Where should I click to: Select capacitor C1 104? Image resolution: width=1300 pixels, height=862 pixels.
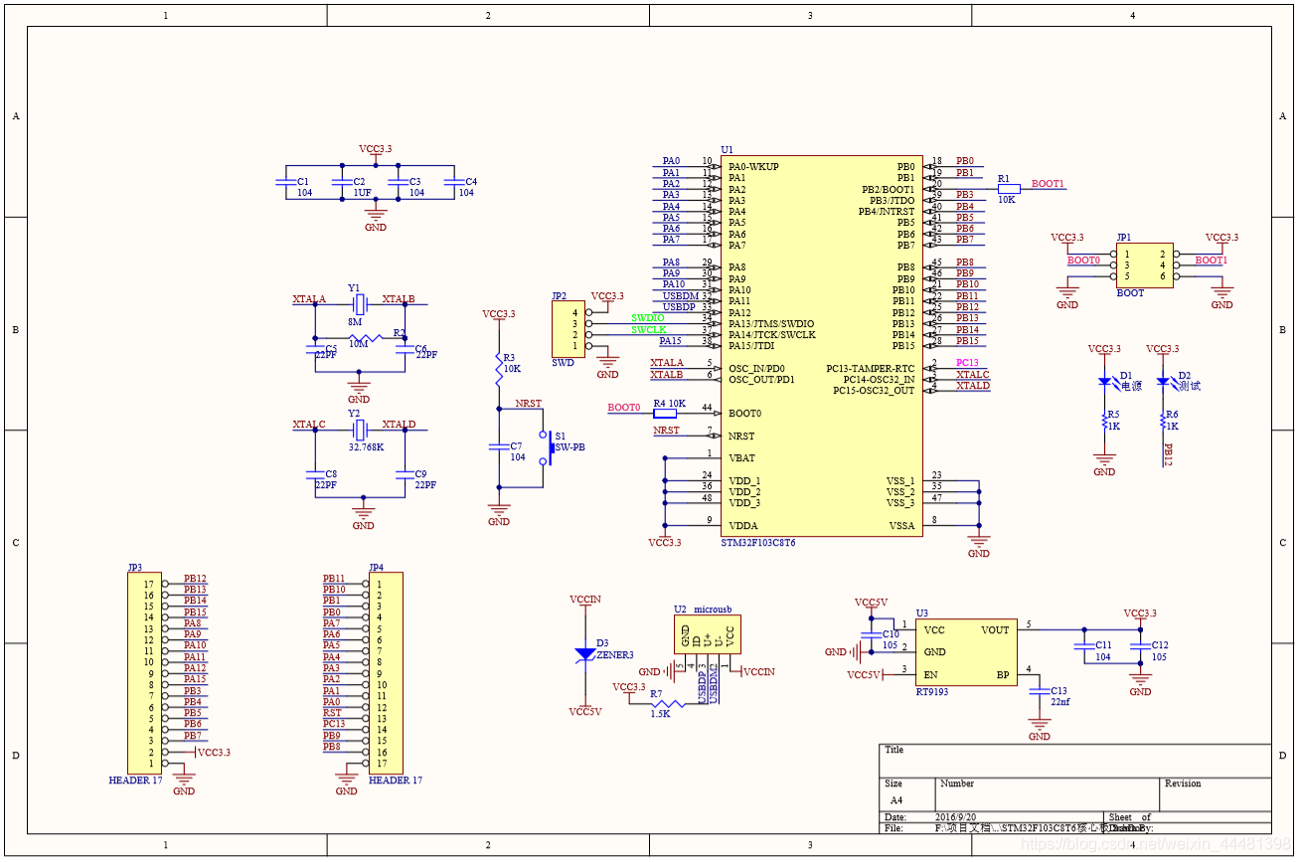284,182
